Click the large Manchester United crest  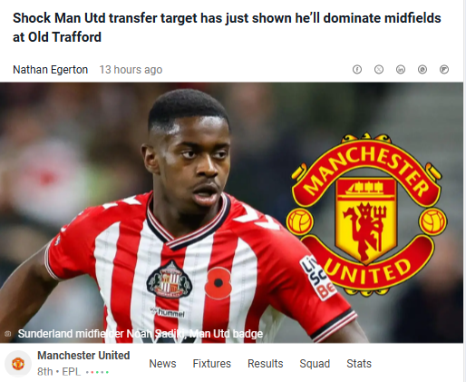click(366, 214)
